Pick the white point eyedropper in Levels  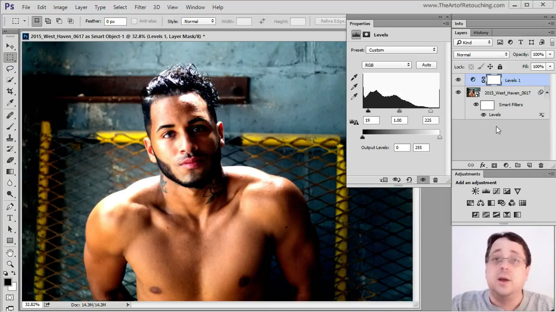(354, 96)
